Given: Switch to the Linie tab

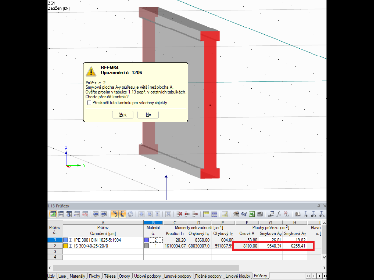Looking at the screenshot, I should pos(62,276).
